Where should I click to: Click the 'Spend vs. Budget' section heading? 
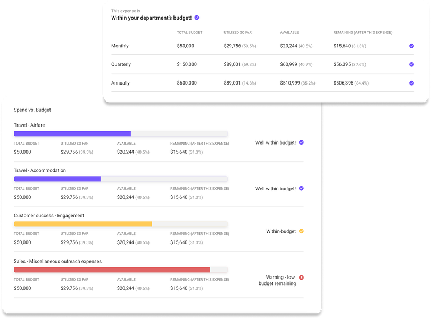coord(32,110)
